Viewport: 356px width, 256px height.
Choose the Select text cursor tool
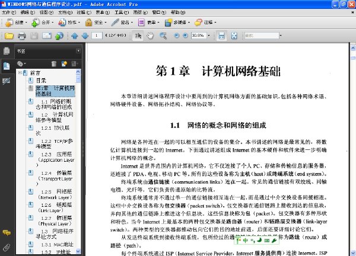(x=138, y=36)
